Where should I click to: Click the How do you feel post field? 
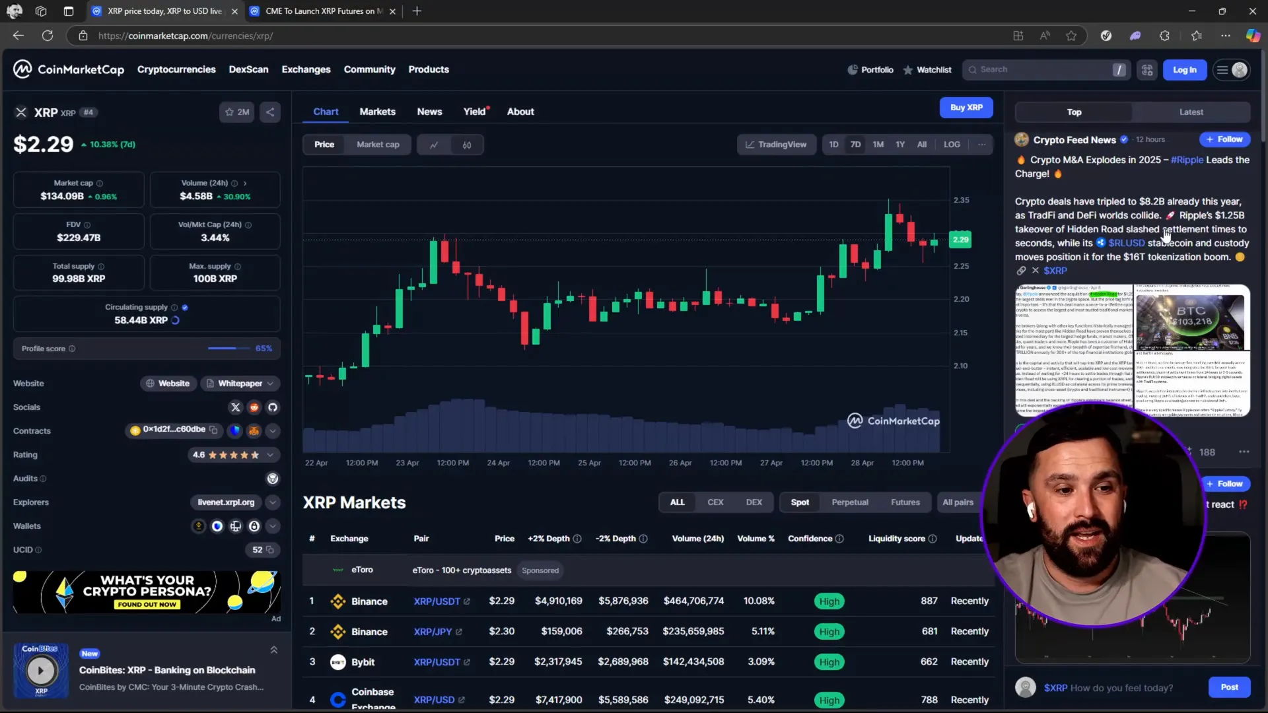[x=1121, y=688]
